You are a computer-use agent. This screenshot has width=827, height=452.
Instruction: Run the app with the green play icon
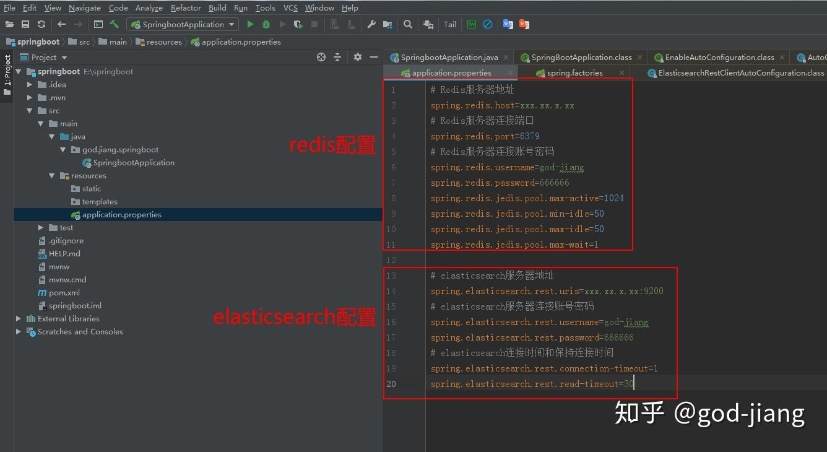click(x=250, y=24)
